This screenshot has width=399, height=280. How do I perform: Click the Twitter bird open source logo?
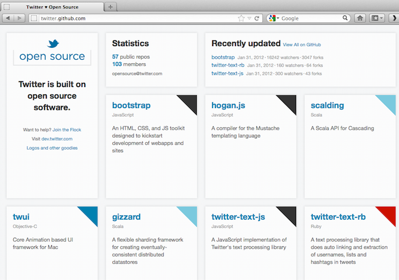pos(52,51)
